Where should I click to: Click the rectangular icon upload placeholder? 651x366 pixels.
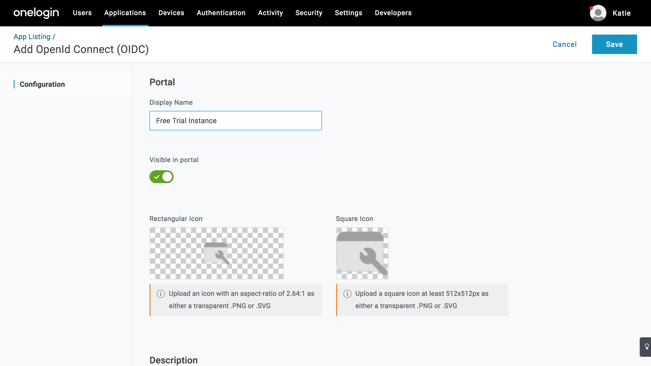click(216, 253)
